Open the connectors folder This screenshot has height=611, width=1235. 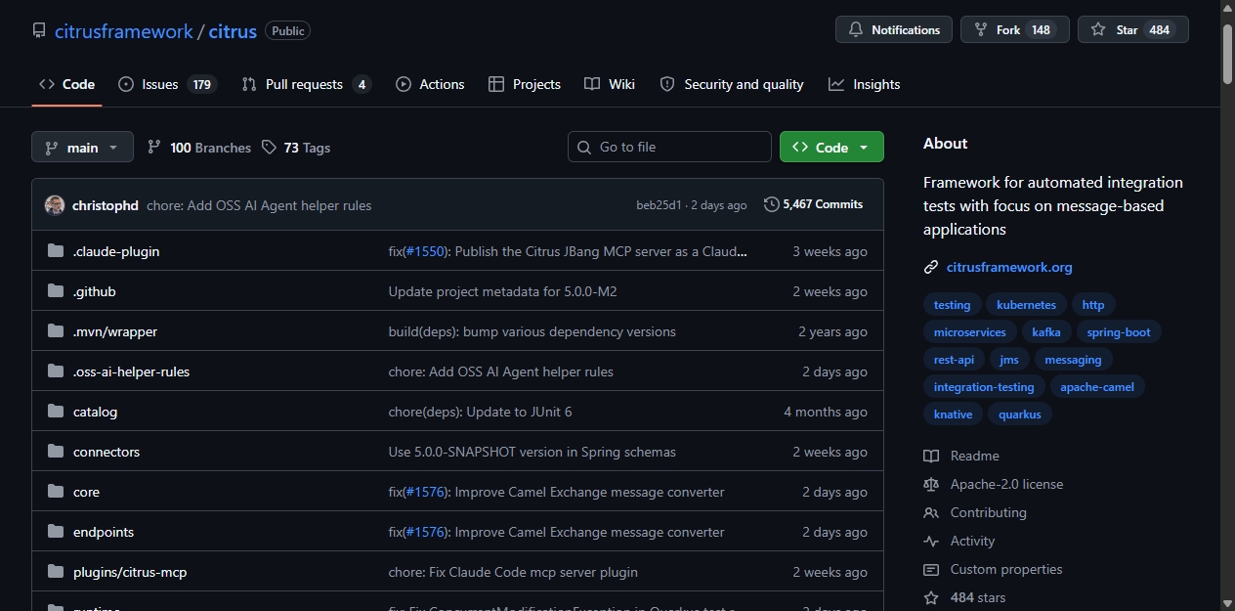(x=106, y=452)
